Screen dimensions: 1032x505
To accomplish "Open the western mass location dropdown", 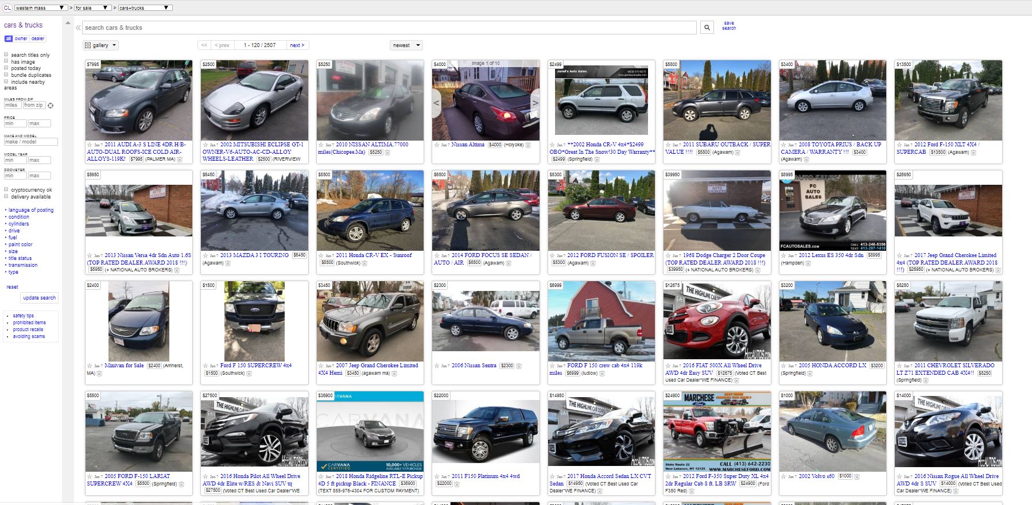I will click(41, 8).
